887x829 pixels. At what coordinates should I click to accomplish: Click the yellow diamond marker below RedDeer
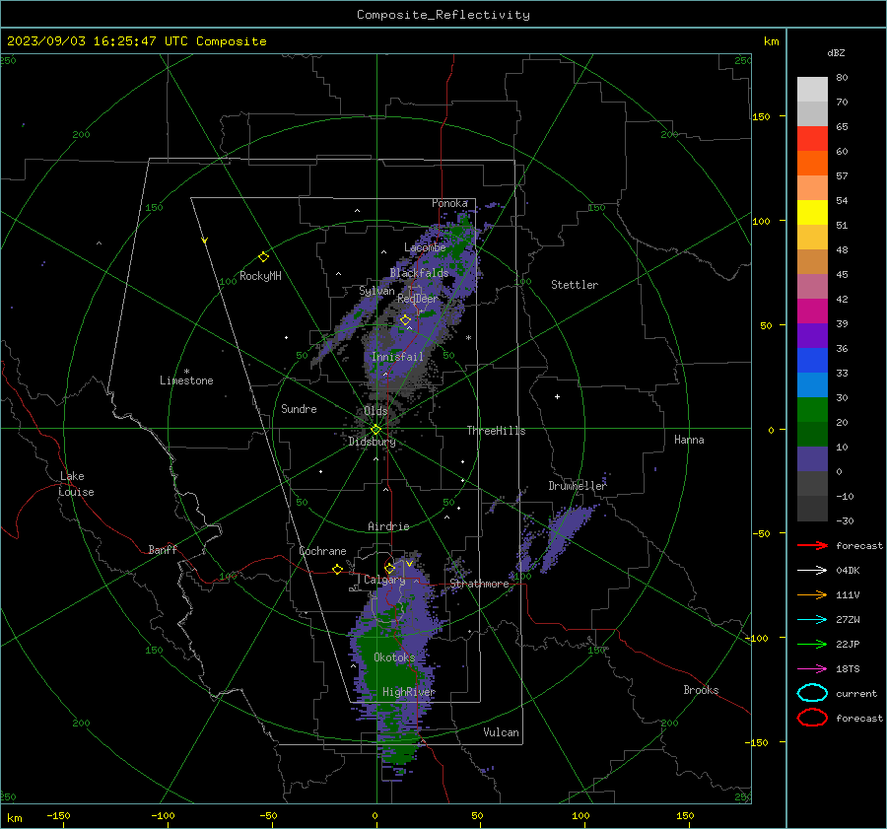click(x=405, y=320)
